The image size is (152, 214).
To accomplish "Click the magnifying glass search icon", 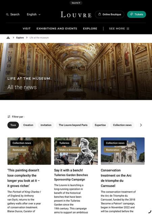I will [x=7, y=15].
